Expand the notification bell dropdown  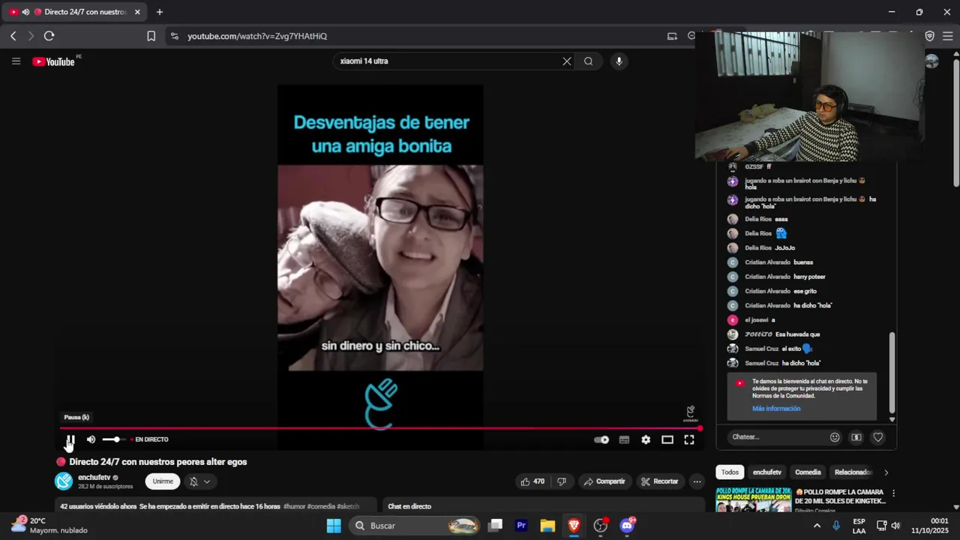coord(199,481)
